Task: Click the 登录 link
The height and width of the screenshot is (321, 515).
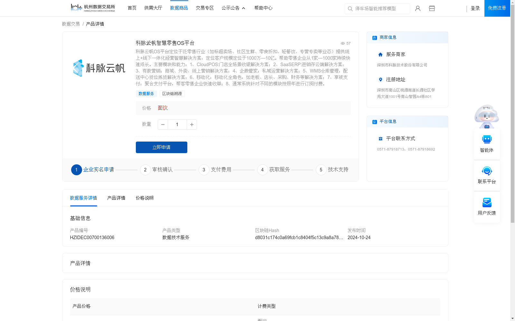Action: 475,8
